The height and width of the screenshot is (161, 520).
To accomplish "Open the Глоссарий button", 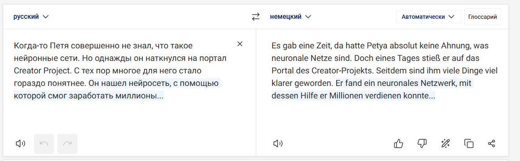I will [482, 17].
